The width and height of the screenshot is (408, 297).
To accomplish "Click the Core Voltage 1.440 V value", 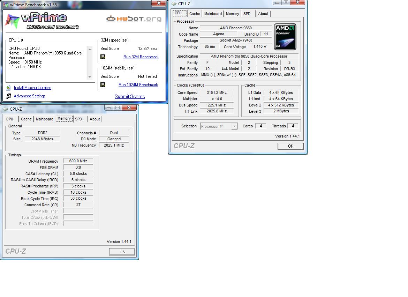I will pyautogui.click(x=260, y=47).
